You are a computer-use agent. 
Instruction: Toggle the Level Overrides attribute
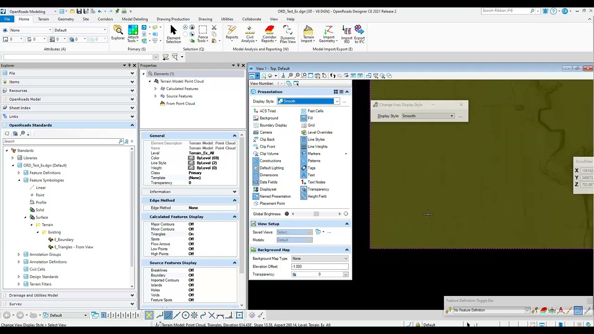(x=316, y=132)
